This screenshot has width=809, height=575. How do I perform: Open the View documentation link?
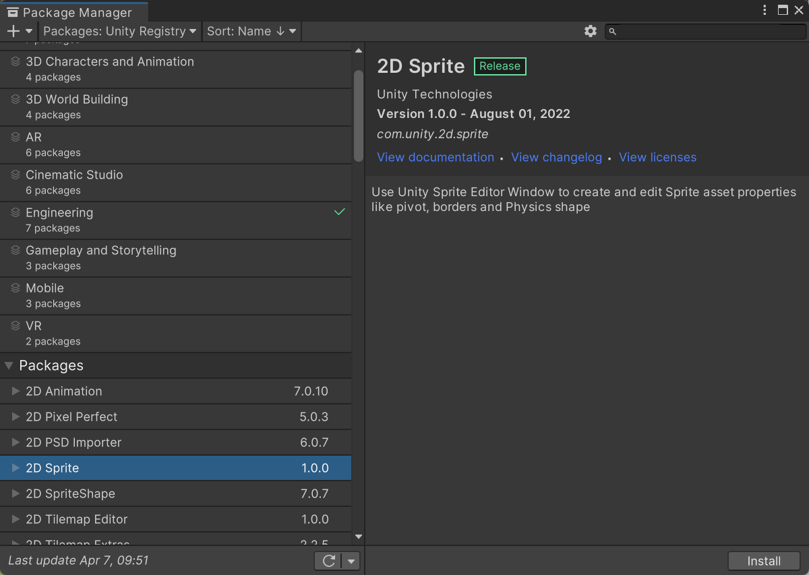pos(436,157)
